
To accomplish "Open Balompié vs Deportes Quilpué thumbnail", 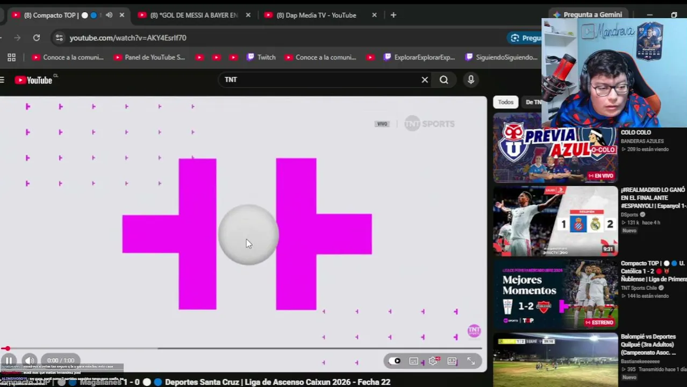I will 555,359.
